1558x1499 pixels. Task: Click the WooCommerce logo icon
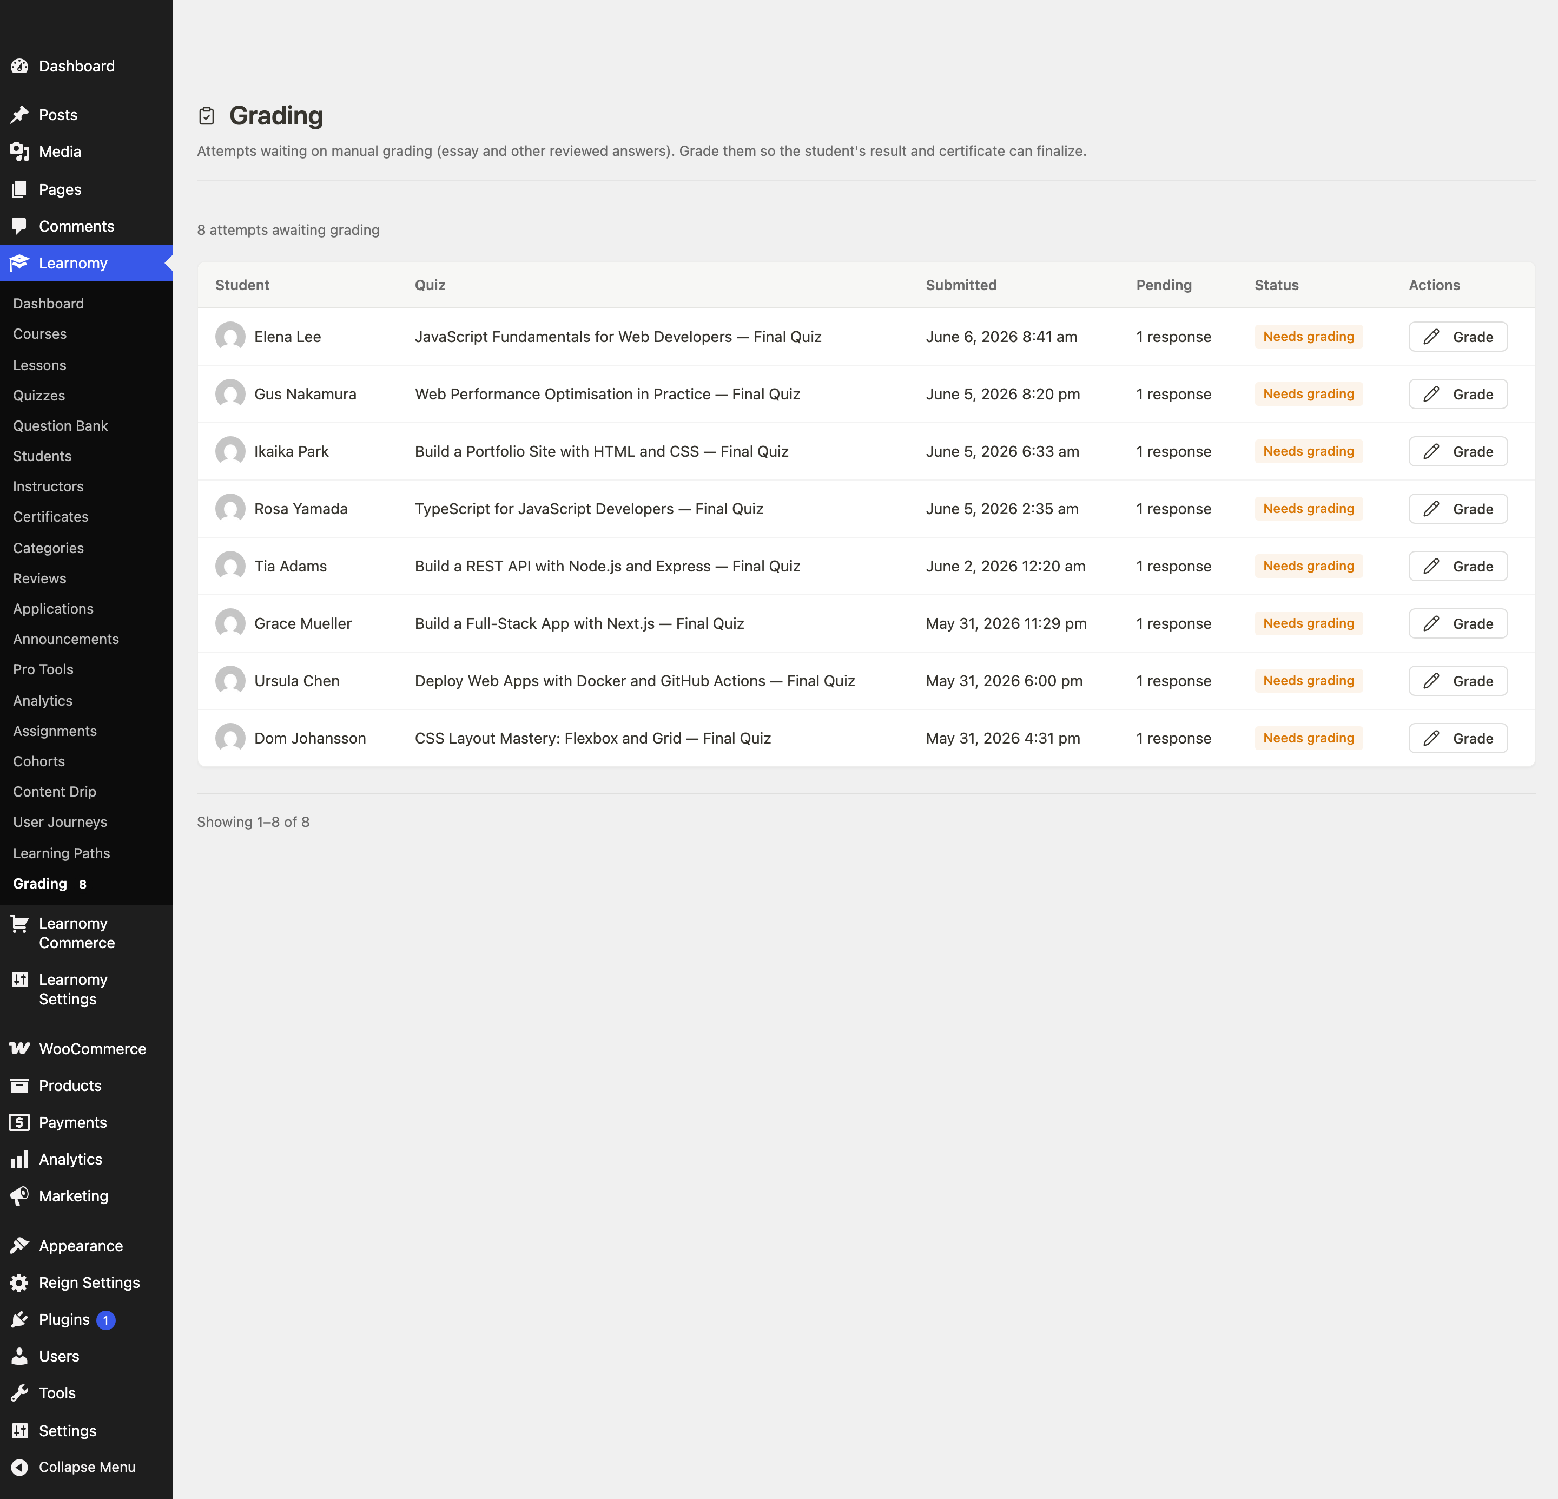[x=20, y=1048]
